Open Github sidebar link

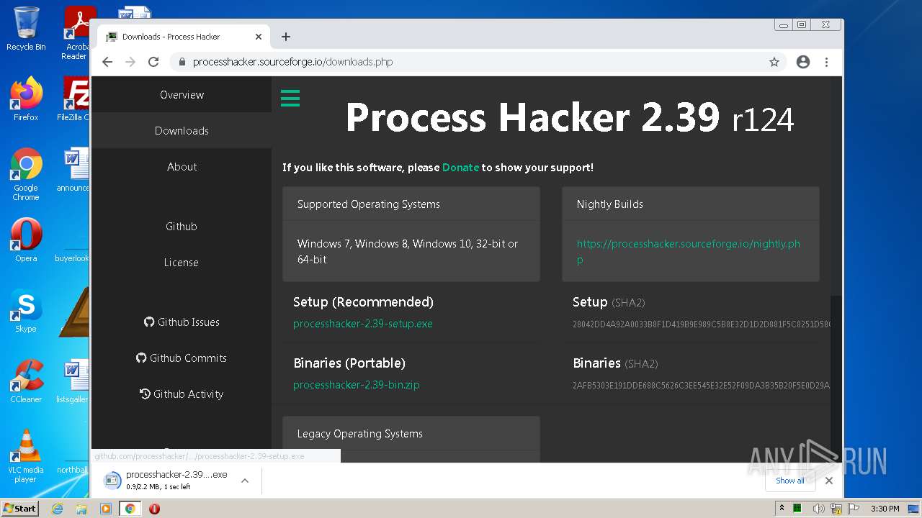point(182,227)
